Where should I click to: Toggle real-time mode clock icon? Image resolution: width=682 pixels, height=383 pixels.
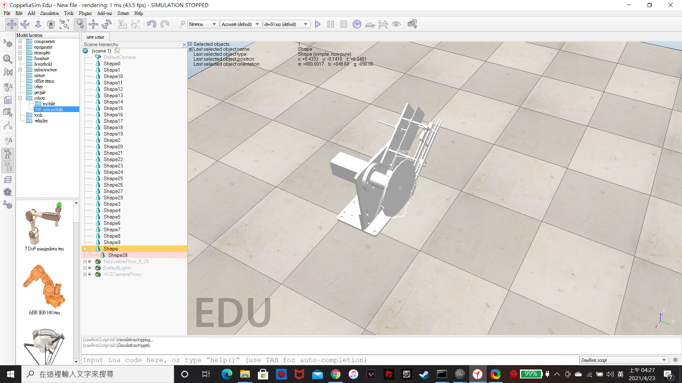point(357,24)
